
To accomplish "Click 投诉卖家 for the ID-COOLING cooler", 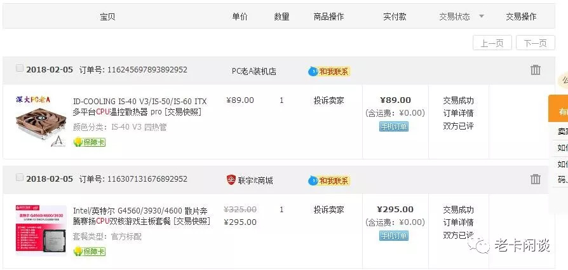I will [328, 100].
